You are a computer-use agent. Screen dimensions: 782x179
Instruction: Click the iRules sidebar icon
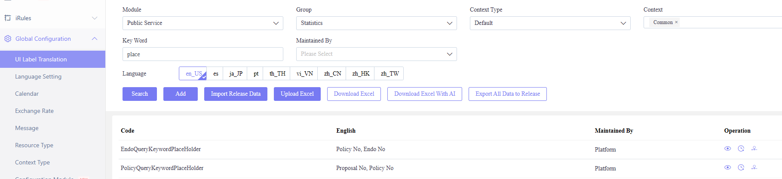(7, 18)
